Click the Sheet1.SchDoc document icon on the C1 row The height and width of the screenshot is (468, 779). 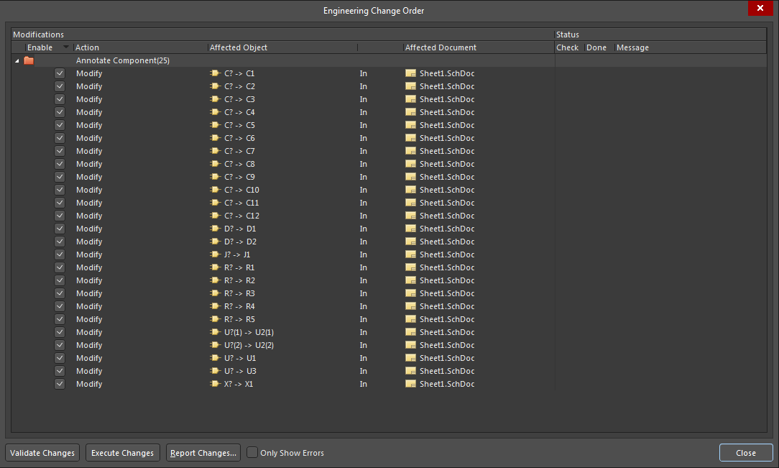tap(410, 73)
